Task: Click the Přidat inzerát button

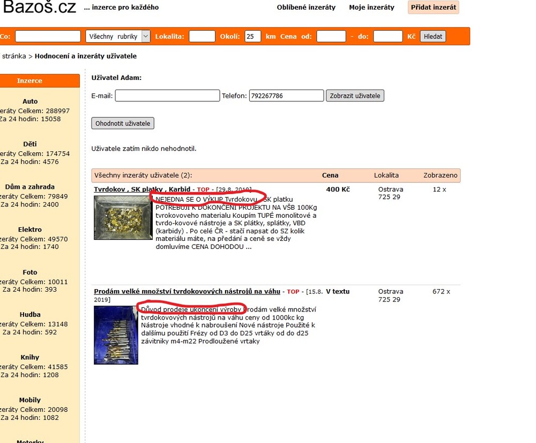Action: point(433,8)
